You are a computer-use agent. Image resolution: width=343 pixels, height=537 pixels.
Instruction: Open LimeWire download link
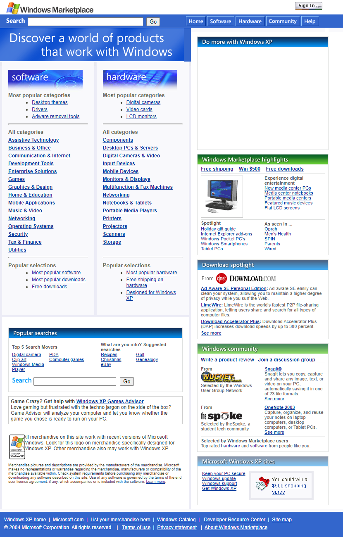(211, 305)
